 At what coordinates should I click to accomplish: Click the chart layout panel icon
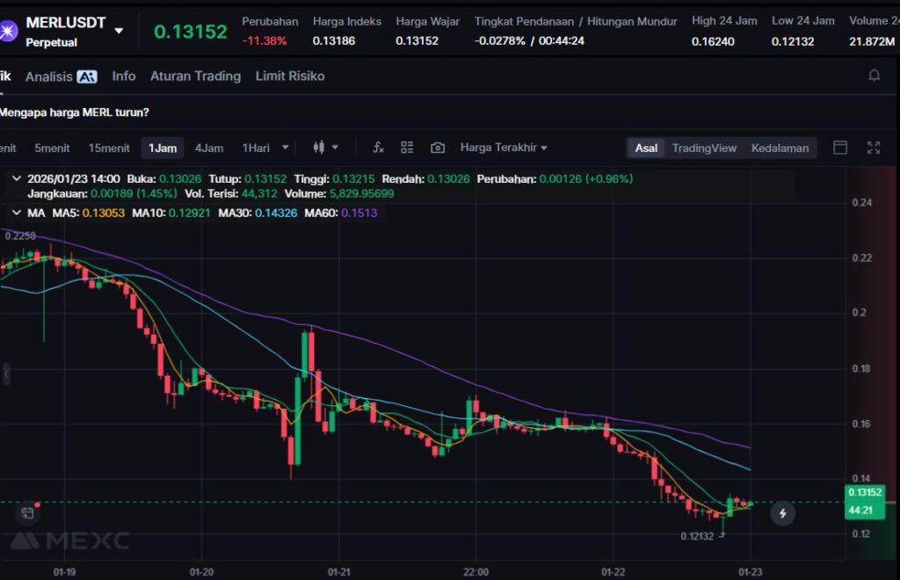click(840, 148)
